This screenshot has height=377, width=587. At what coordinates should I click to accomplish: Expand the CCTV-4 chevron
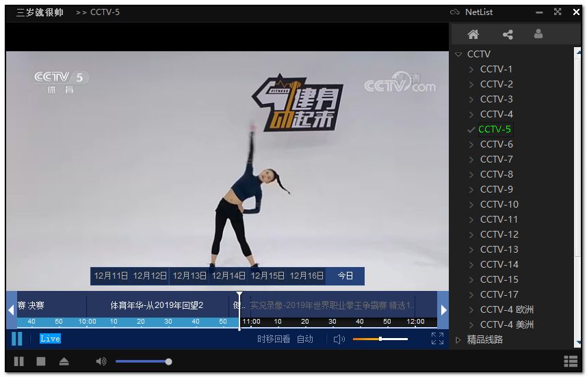click(471, 114)
